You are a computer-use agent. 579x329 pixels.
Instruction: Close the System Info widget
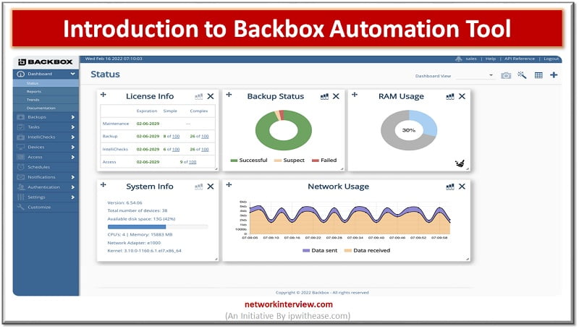[211, 187]
